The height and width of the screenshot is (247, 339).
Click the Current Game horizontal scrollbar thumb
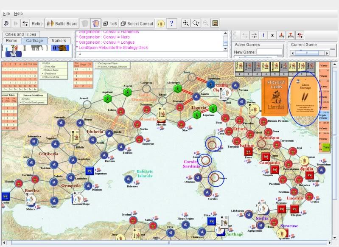pos(307,53)
